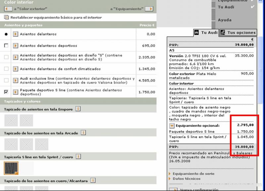Screen dimensions: 265x191
Task: Select third unavailable Arcade fabric swatch
Action: click(x=42, y=144)
